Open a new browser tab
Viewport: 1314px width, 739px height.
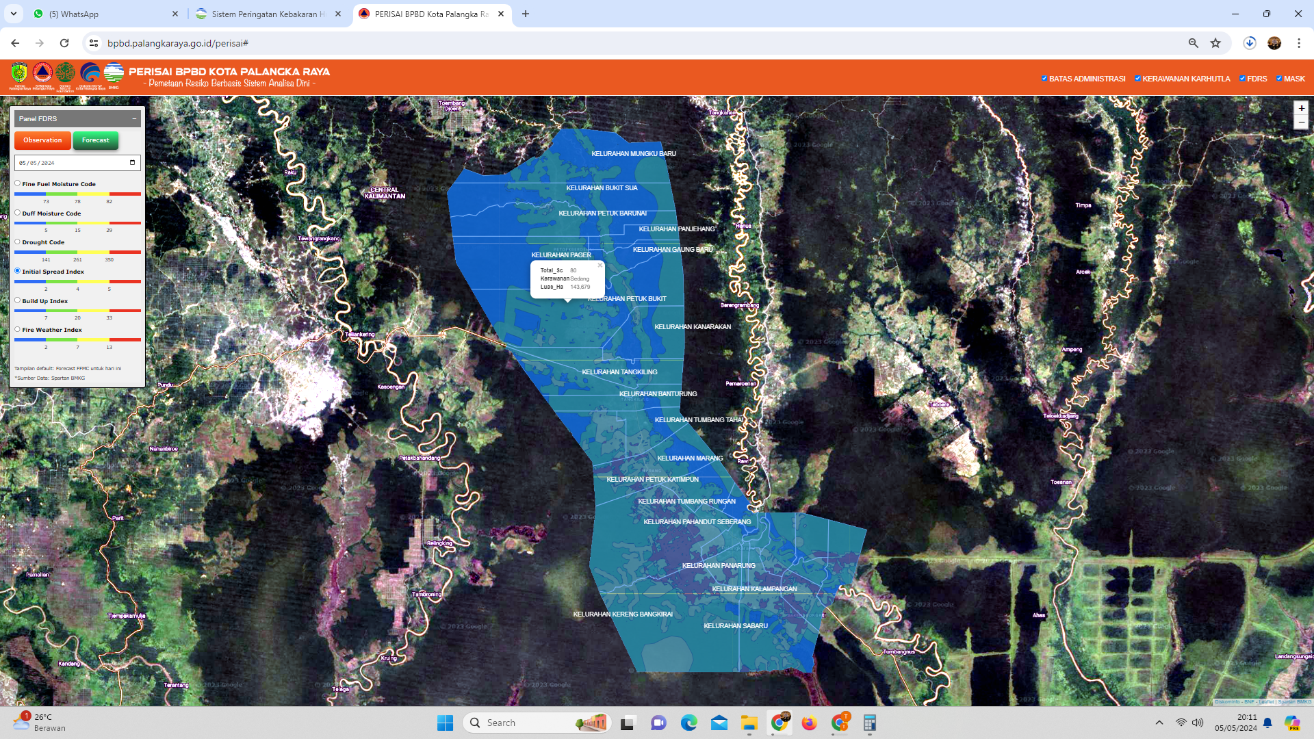[x=526, y=14]
